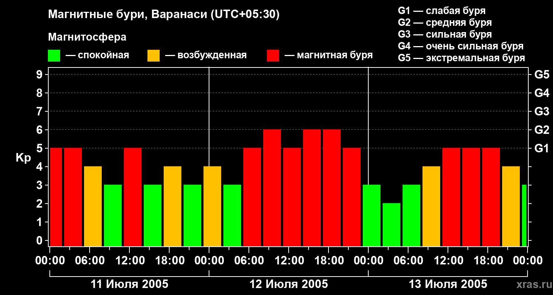Select the date label '11 Июля 2005'
The width and height of the screenshot is (553, 295).
pyautogui.click(x=129, y=284)
